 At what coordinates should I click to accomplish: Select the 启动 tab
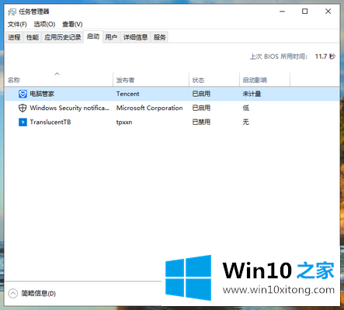(x=93, y=36)
